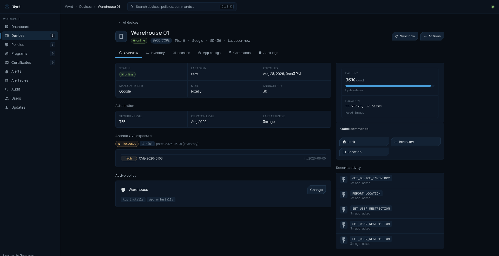The width and height of the screenshot is (499, 256).
Task: Open GET_DEVICE_INVENTORY activity entry
Action: pos(390,181)
